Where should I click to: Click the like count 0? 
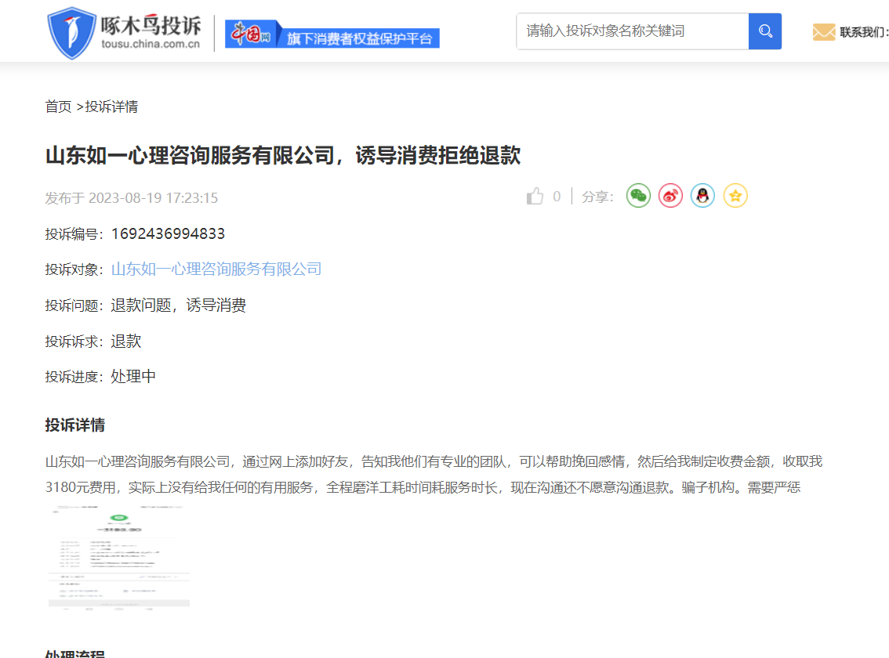557,197
